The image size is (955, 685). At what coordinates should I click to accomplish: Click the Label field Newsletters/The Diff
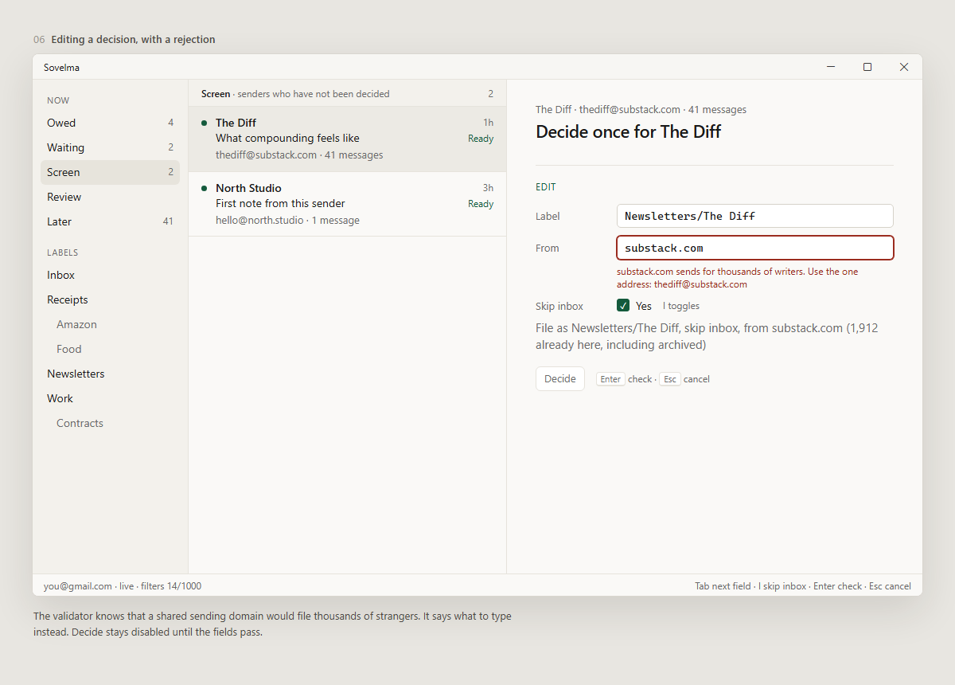point(754,216)
